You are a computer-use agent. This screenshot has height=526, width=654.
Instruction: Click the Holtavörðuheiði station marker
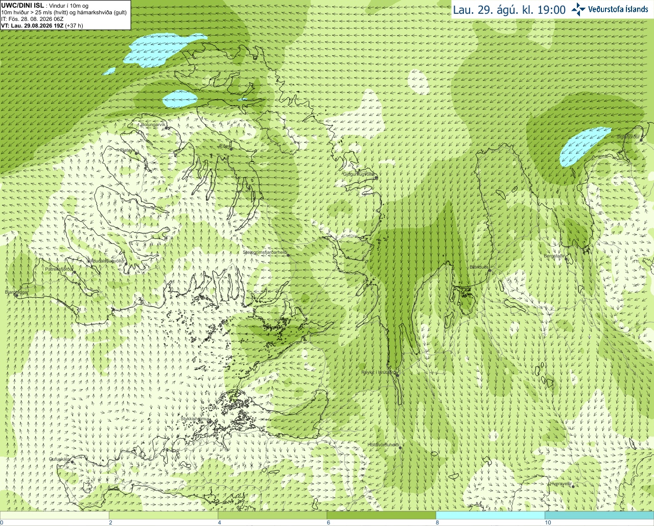click(x=401, y=448)
